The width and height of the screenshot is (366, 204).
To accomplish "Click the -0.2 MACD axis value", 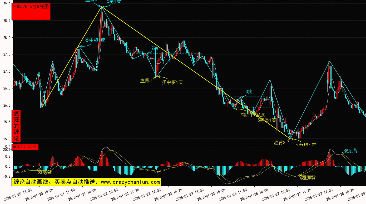I will (7, 176).
